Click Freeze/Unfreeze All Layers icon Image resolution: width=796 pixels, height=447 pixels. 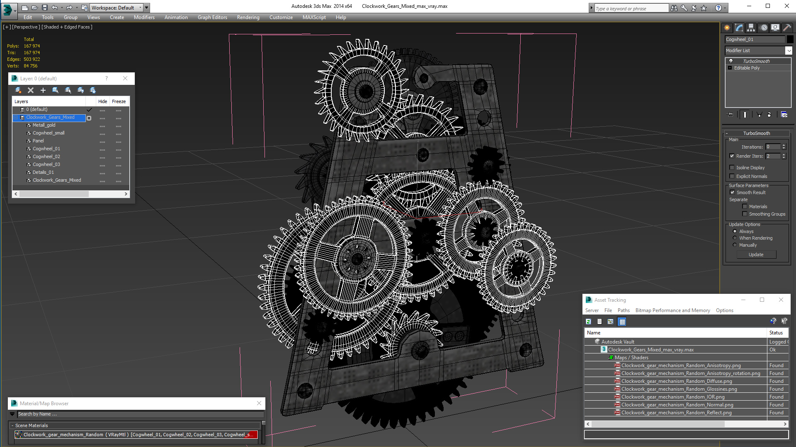pos(93,90)
